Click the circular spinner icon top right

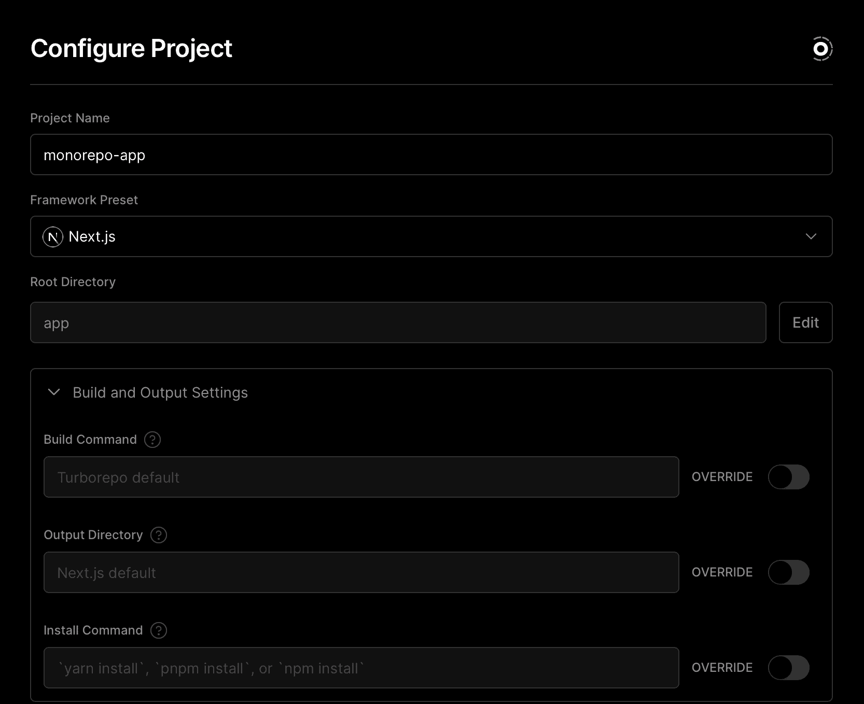tap(822, 49)
